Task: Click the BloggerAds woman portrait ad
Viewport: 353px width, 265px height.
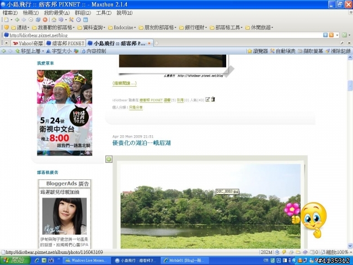Action: (x=65, y=216)
